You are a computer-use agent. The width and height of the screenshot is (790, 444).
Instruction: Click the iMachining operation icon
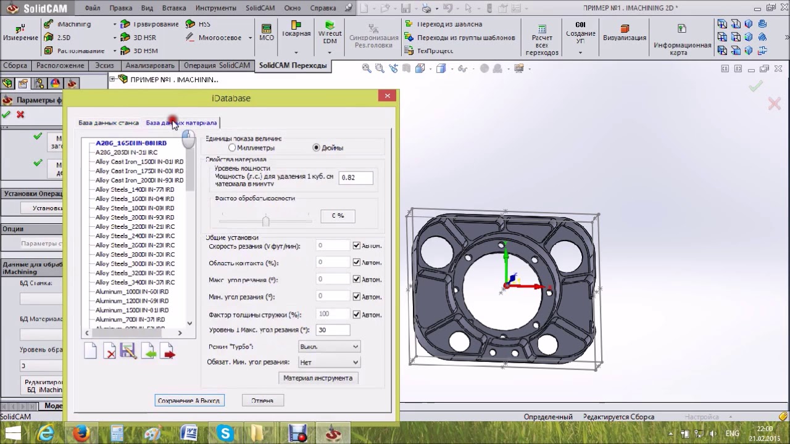click(49, 24)
